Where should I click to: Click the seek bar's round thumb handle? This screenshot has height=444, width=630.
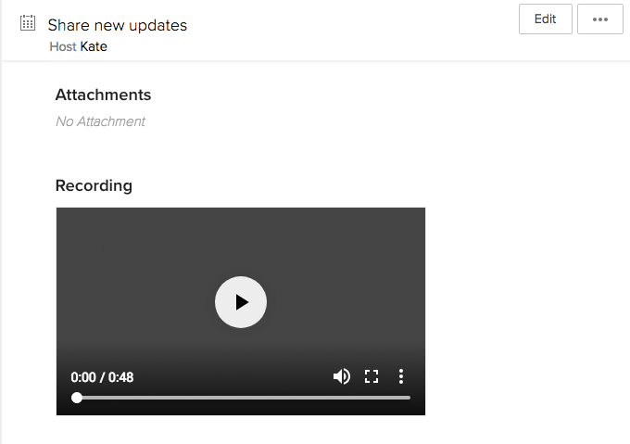(77, 398)
